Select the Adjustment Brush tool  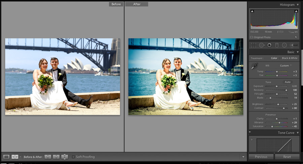pyautogui.click(x=294, y=45)
